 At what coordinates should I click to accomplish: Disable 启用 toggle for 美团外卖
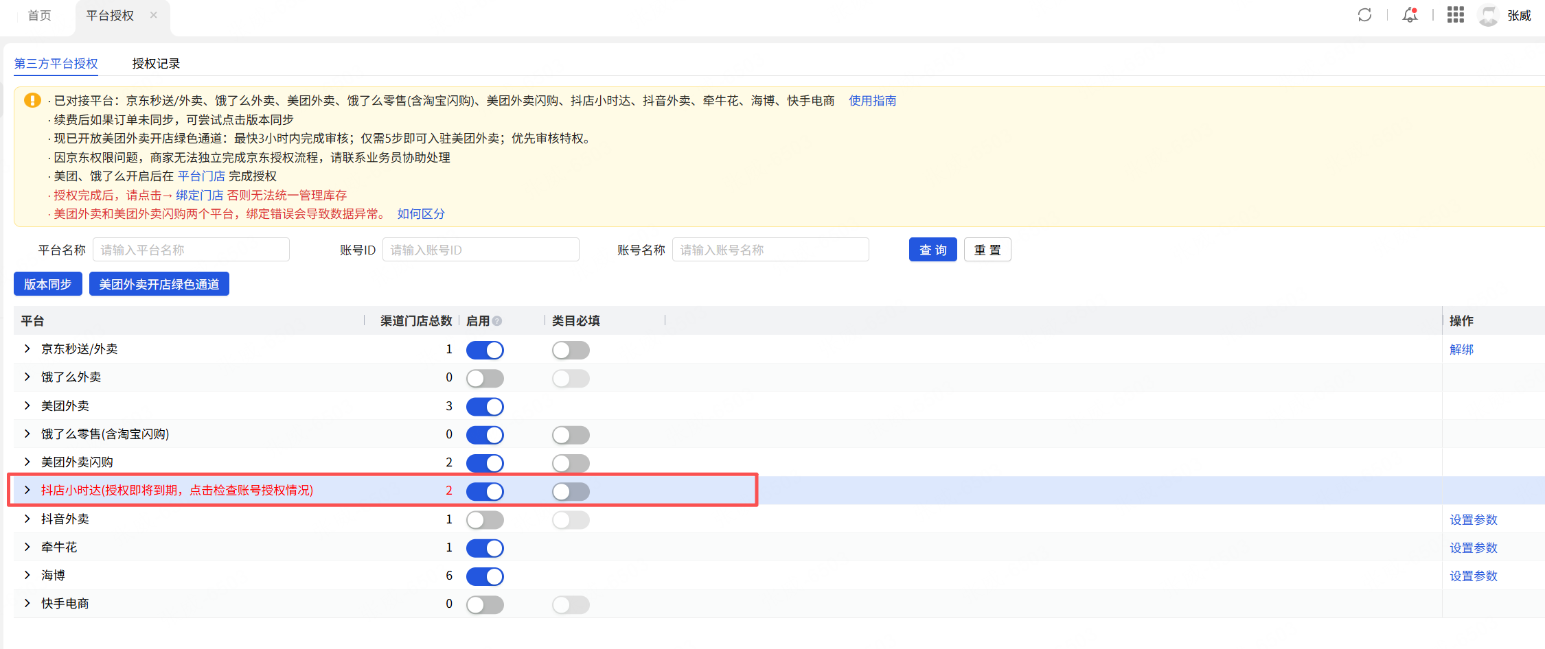tap(485, 407)
